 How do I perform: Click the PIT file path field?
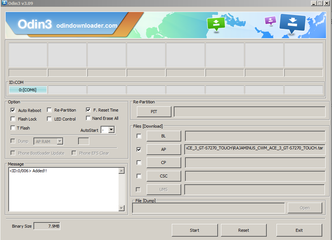click(249, 112)
